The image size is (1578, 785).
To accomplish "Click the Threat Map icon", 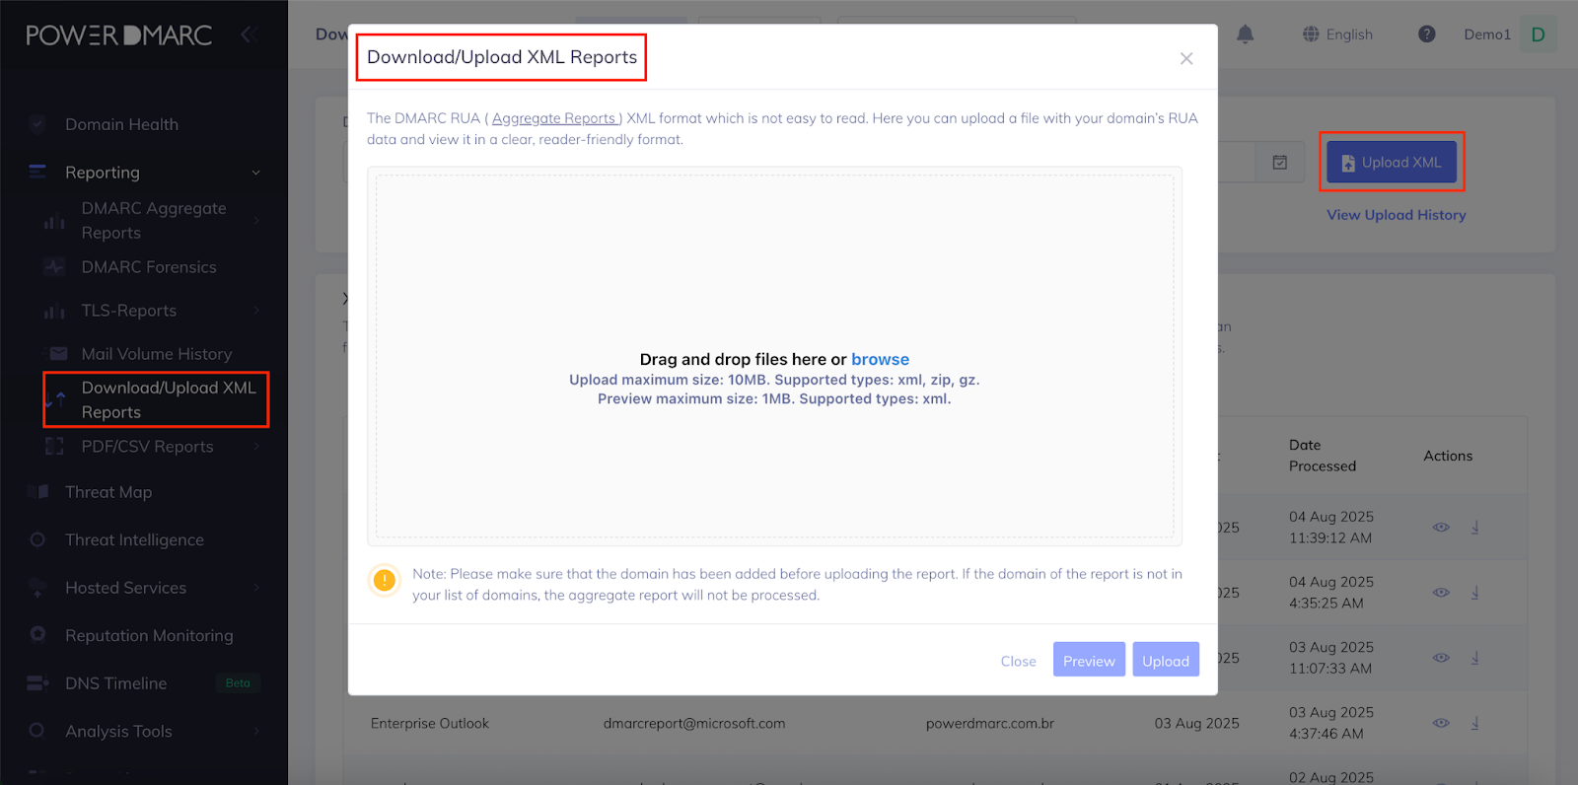I will (38, 491).
